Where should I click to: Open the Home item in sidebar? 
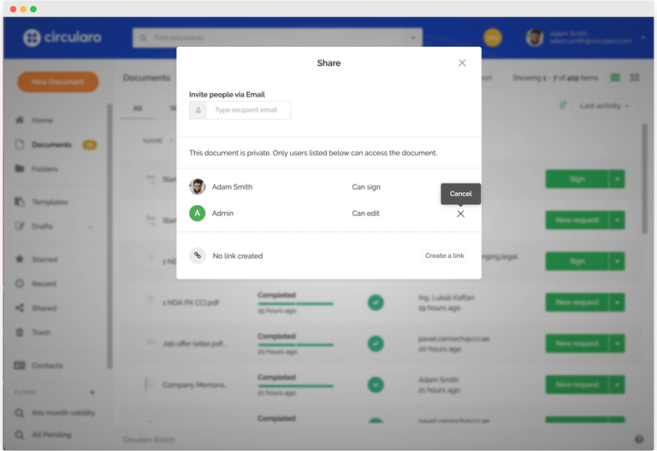[x=42, y=120]
